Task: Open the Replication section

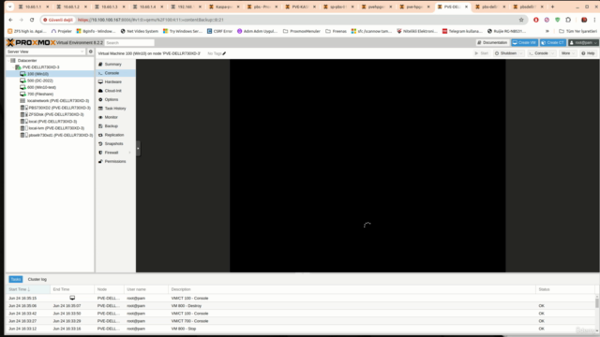Action: pos(114,135)
